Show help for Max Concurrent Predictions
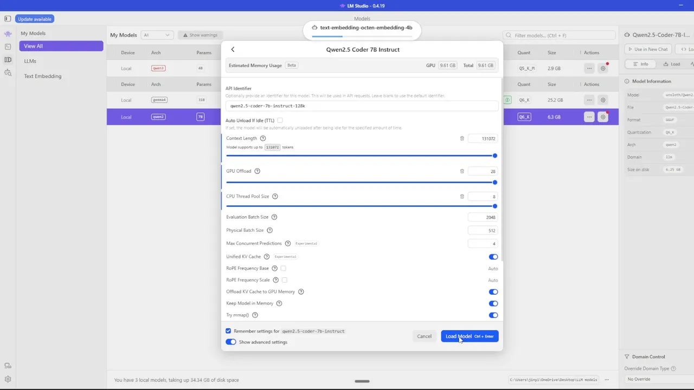The width and height of the screenshot is (694, 390). [x=288, y=244]
